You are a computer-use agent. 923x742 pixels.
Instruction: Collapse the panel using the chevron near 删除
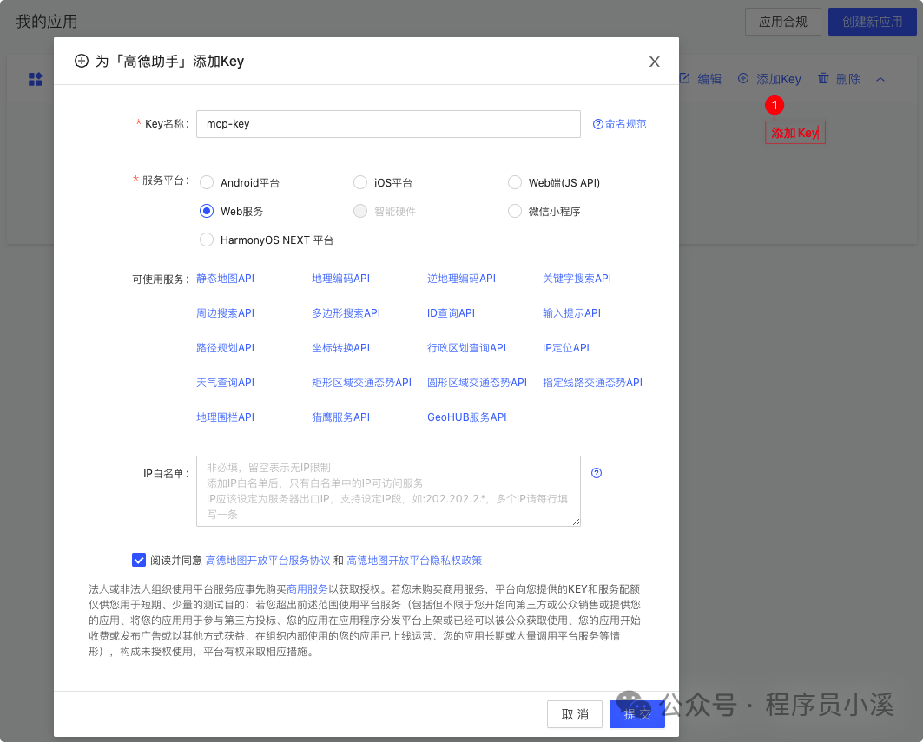[x=880, y=78]
